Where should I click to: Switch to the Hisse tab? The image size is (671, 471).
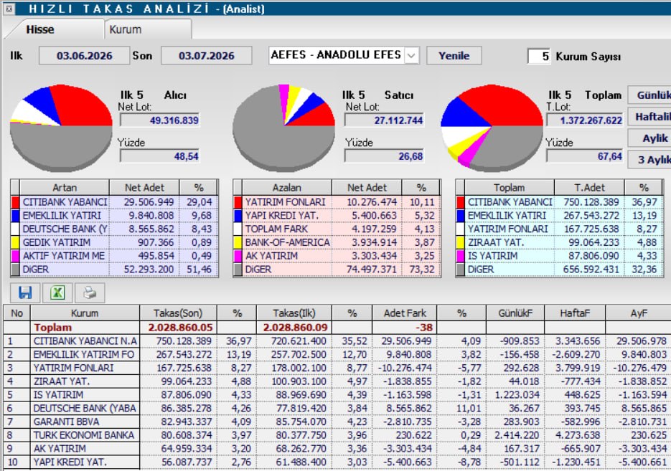click(x=39, y=29)
